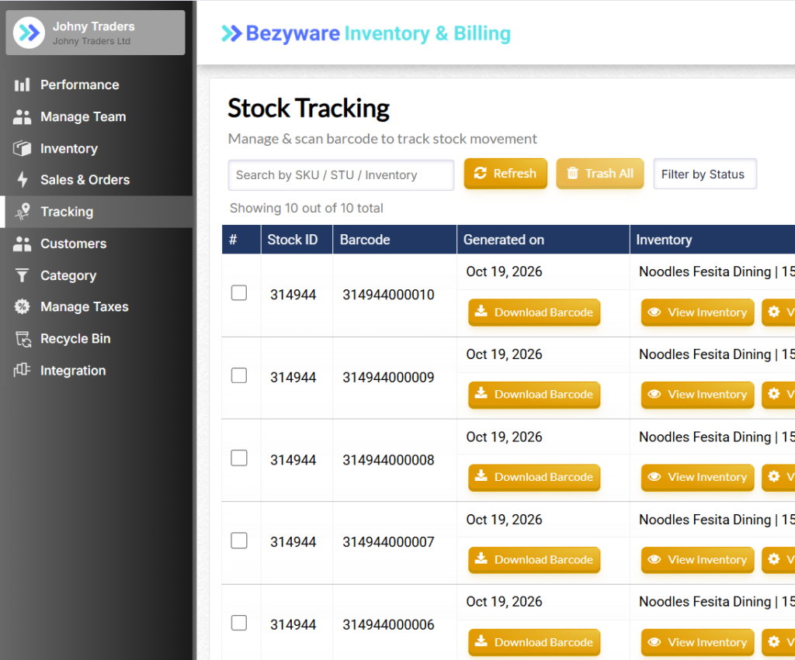
Task: Click the 'Showing 10 out of 10 total' text
Action: tap(306, 208)
